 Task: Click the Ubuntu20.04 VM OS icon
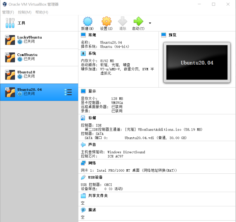pyautogui.click(x=10, y=92)
